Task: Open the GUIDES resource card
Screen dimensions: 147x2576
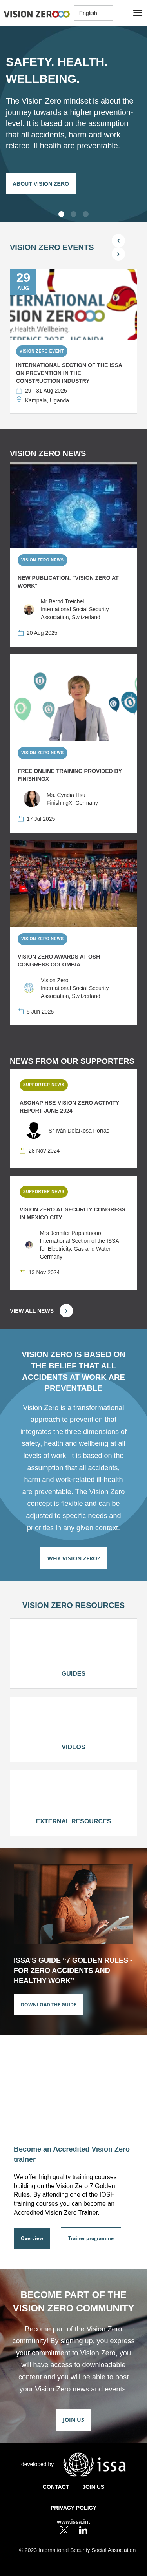Action: 73,1653
